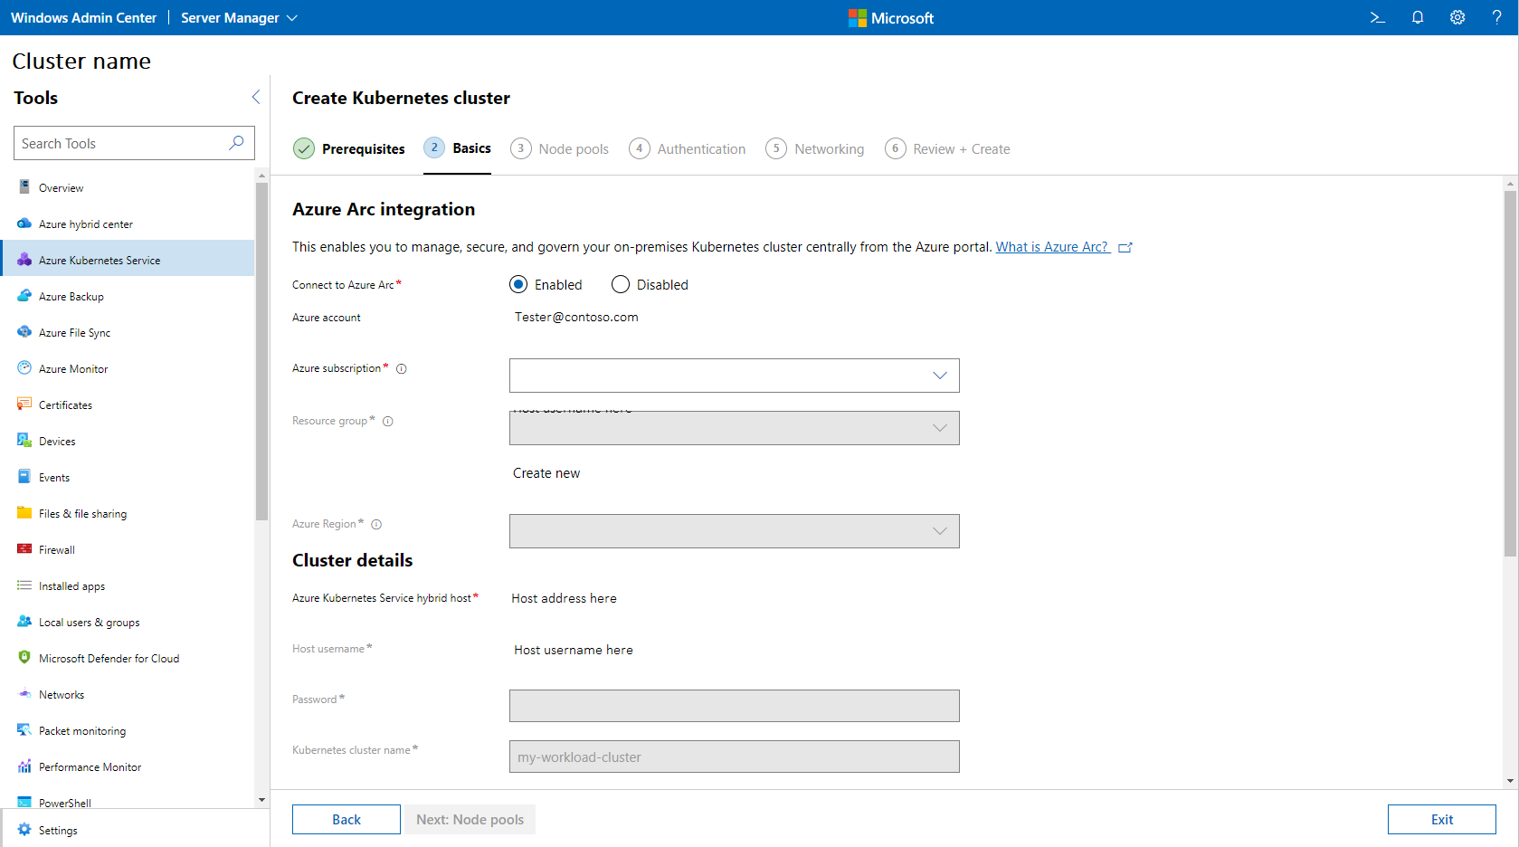The image size is (1519, 847).
Task: Go to the Prerequisites step
Action: tap(349, 148)
